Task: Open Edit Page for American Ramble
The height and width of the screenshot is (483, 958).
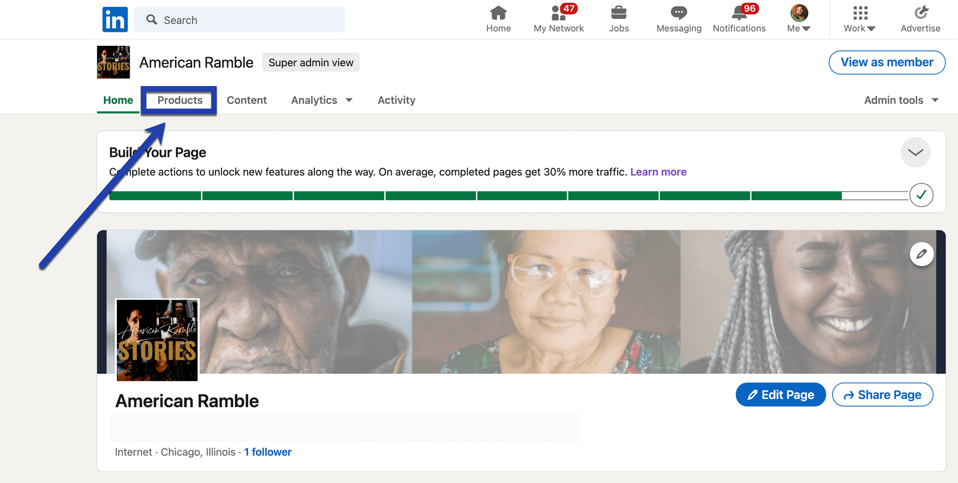Action: click(780, 394)
